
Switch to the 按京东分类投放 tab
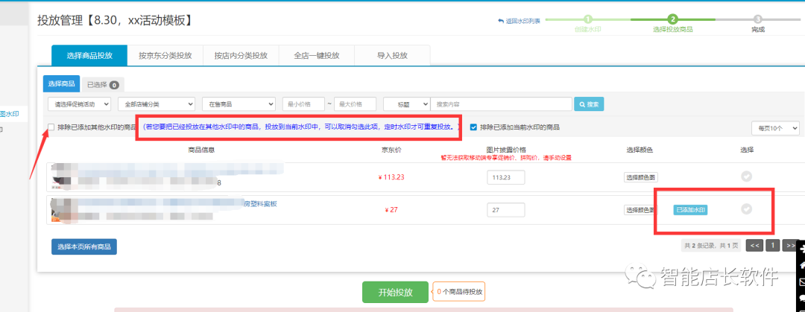tap(165, 55)
